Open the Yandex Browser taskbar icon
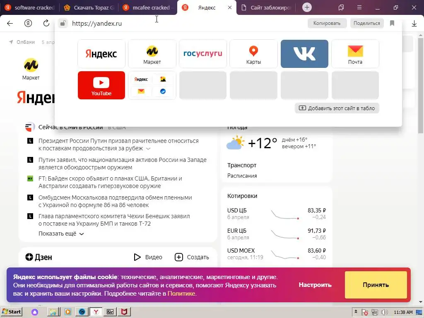Viewport: 424px width, 318px height. click(96, 312)
